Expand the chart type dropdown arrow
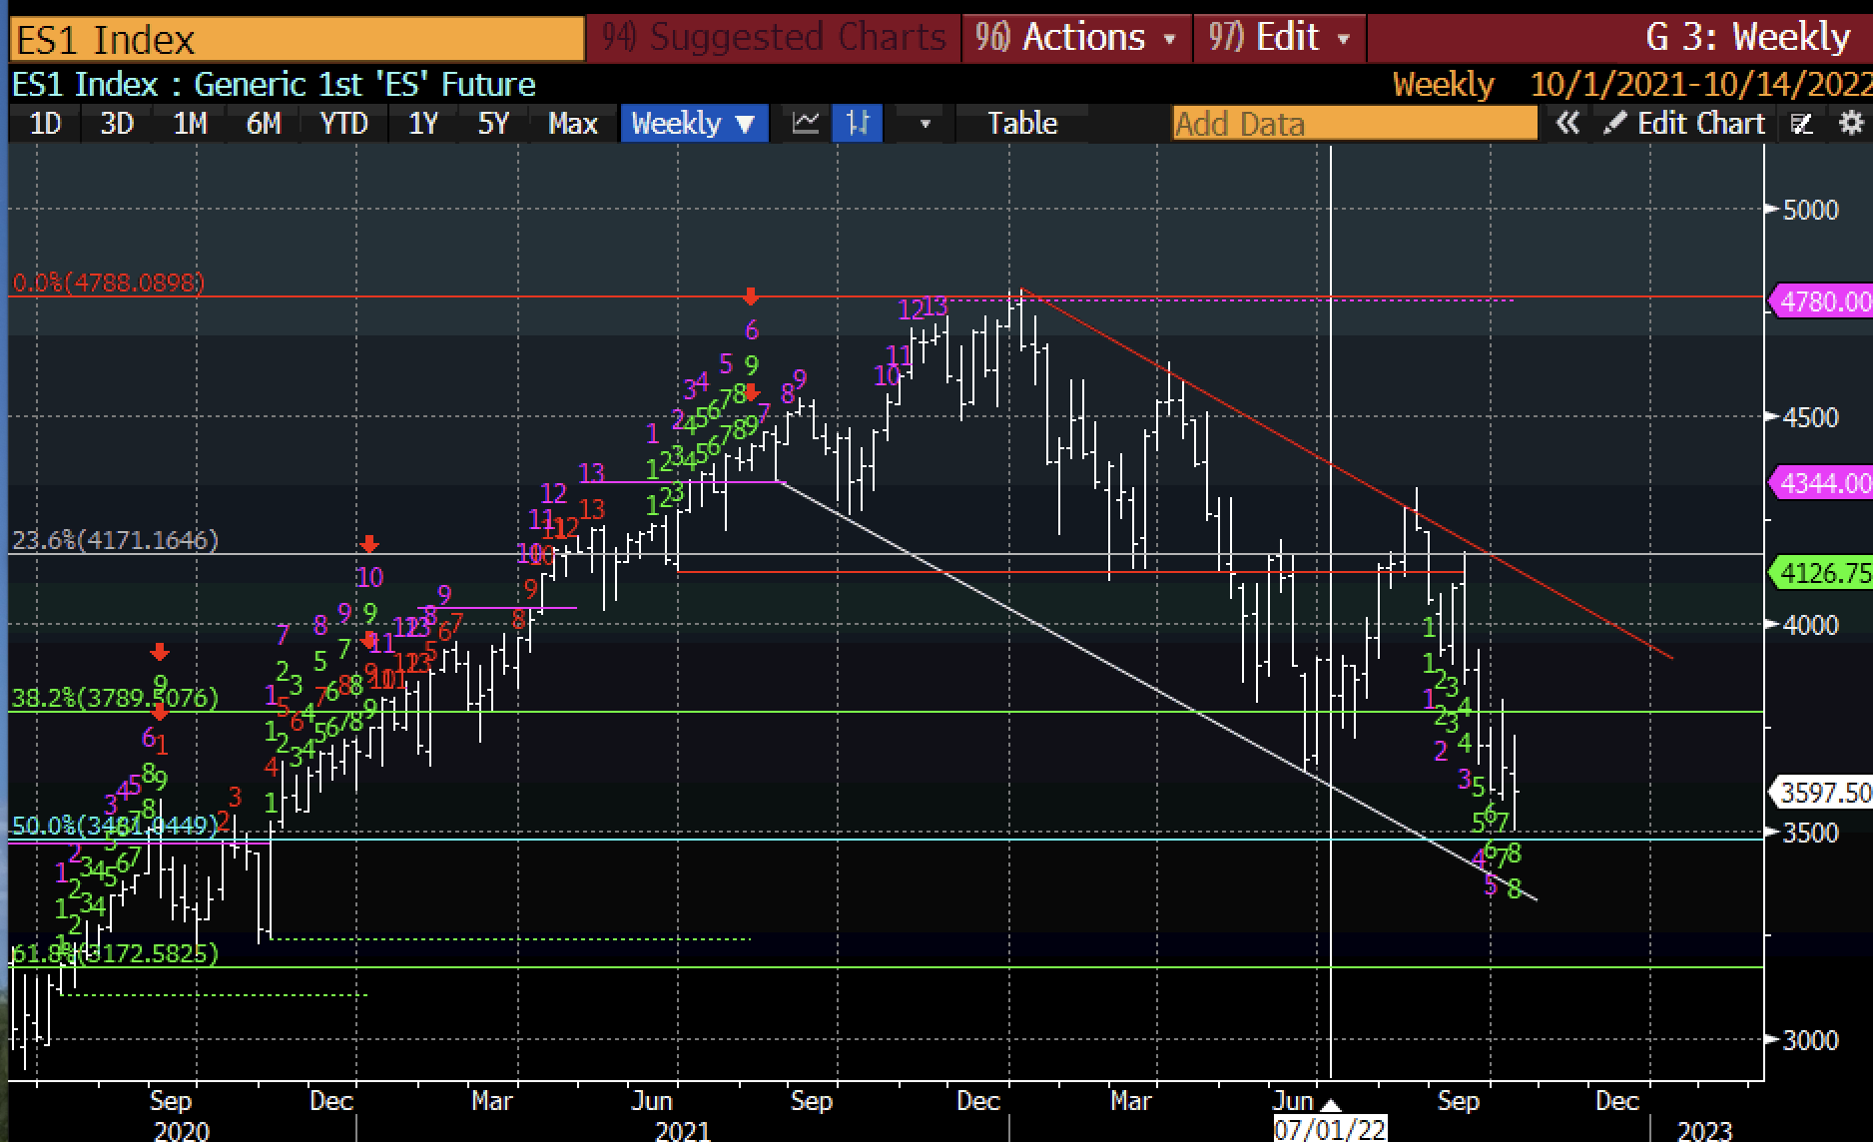This screenshot has height=1142, width=1873. 925,124
